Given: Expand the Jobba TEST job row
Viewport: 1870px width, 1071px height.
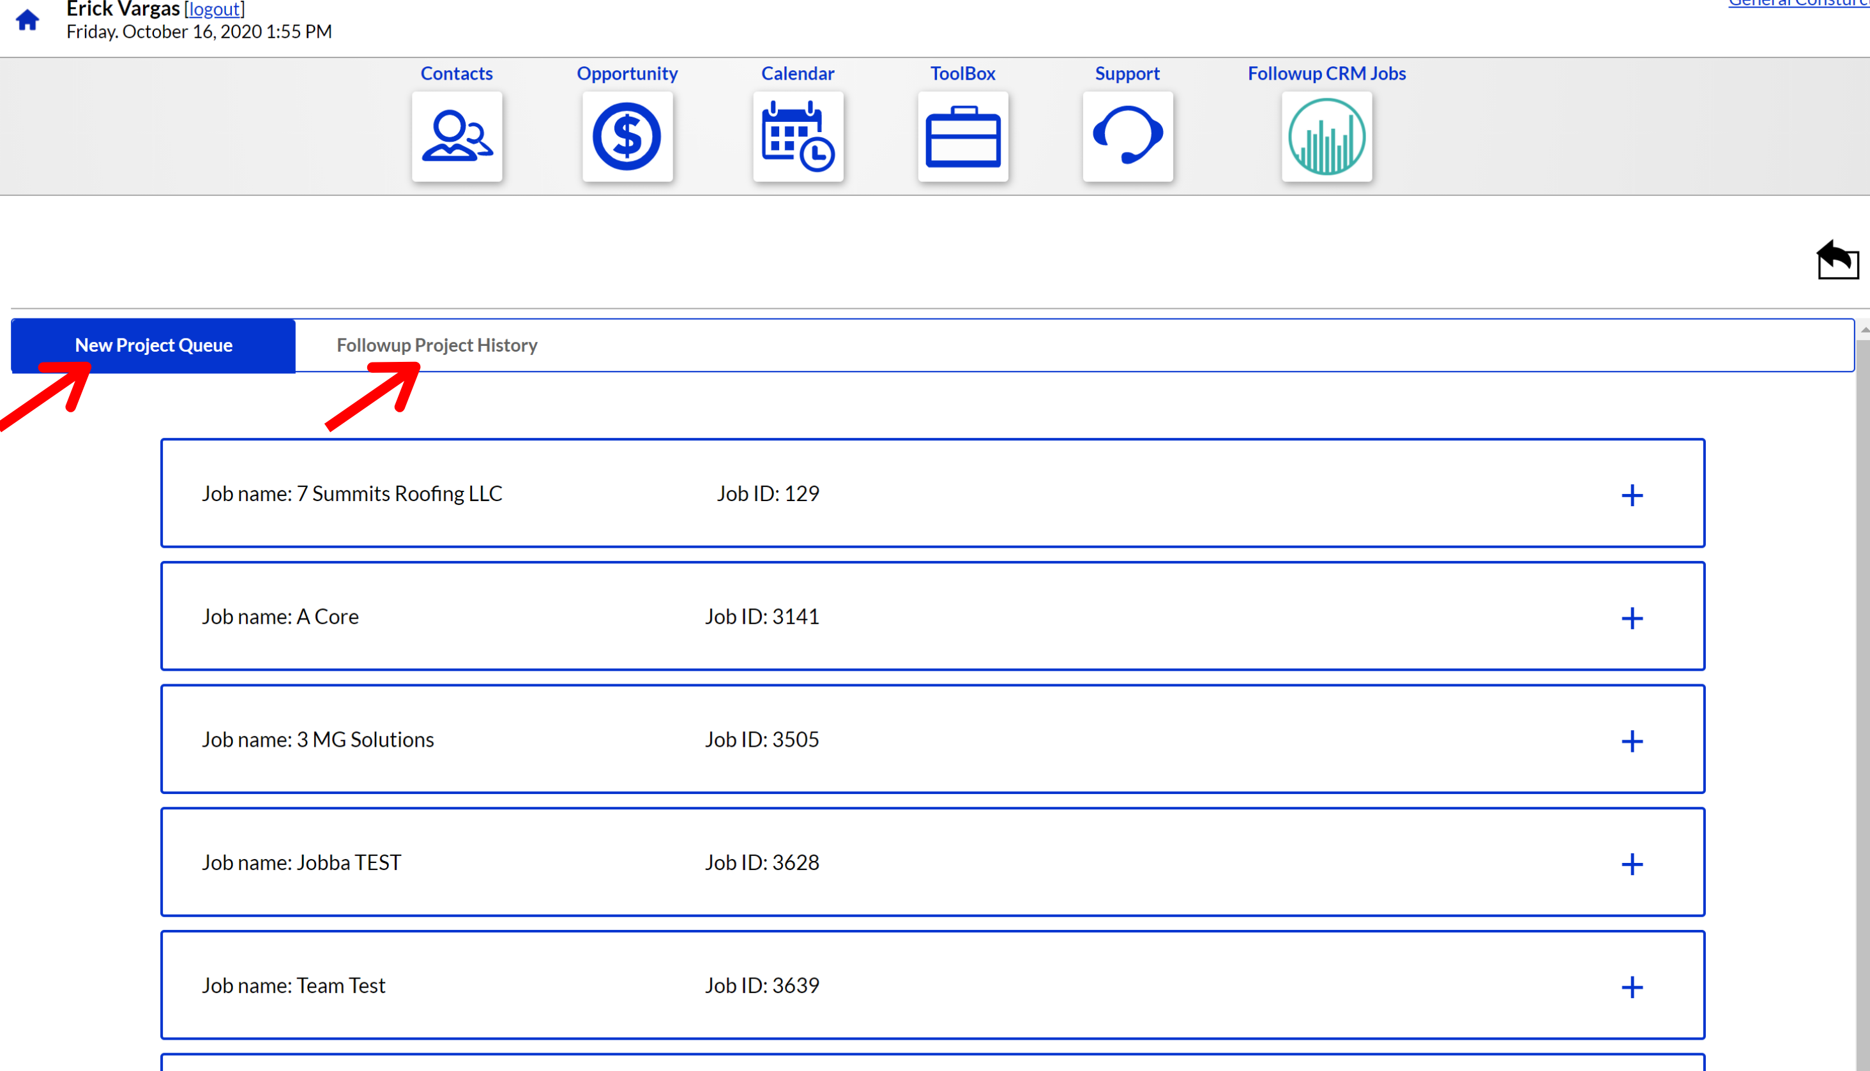Looking at the screenshot, I should click(x=1632, y=864).
